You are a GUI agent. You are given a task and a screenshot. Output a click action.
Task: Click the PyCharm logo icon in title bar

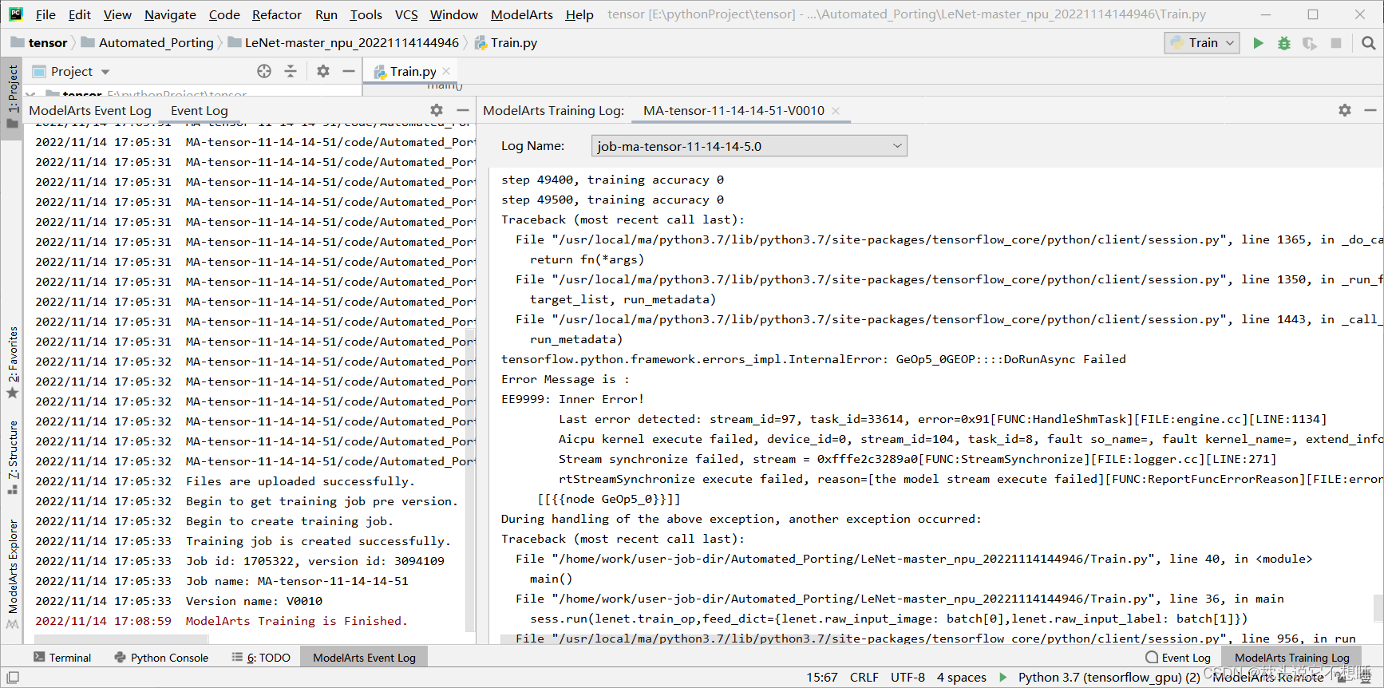pos(16,14)
